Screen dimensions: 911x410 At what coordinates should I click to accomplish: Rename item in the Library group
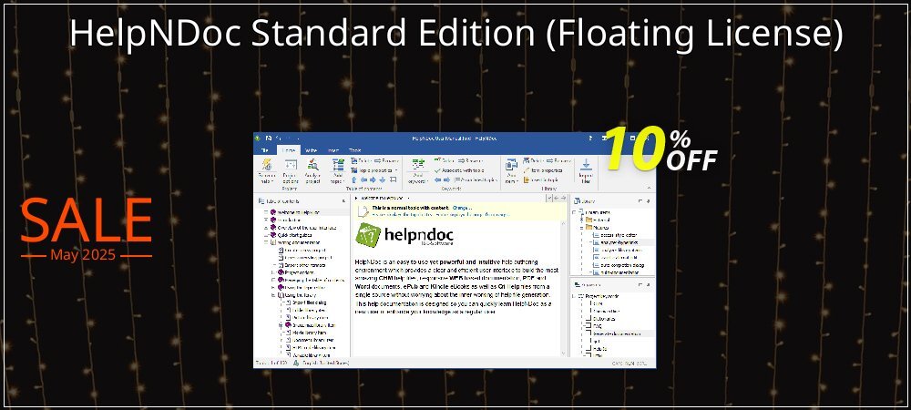559,161
